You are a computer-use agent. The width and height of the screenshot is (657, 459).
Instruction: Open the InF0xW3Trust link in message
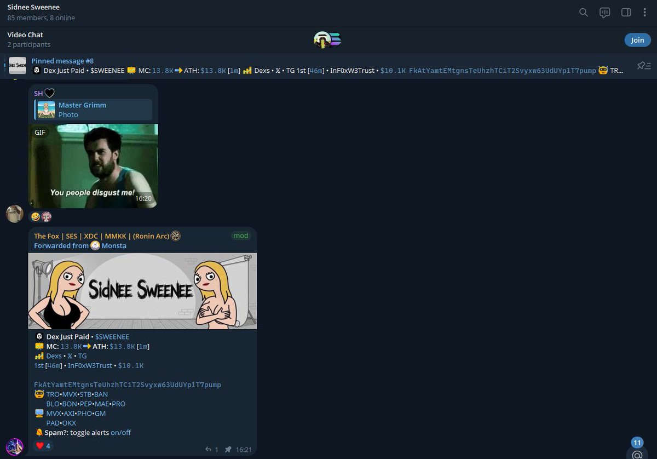[x=90, y=365]
